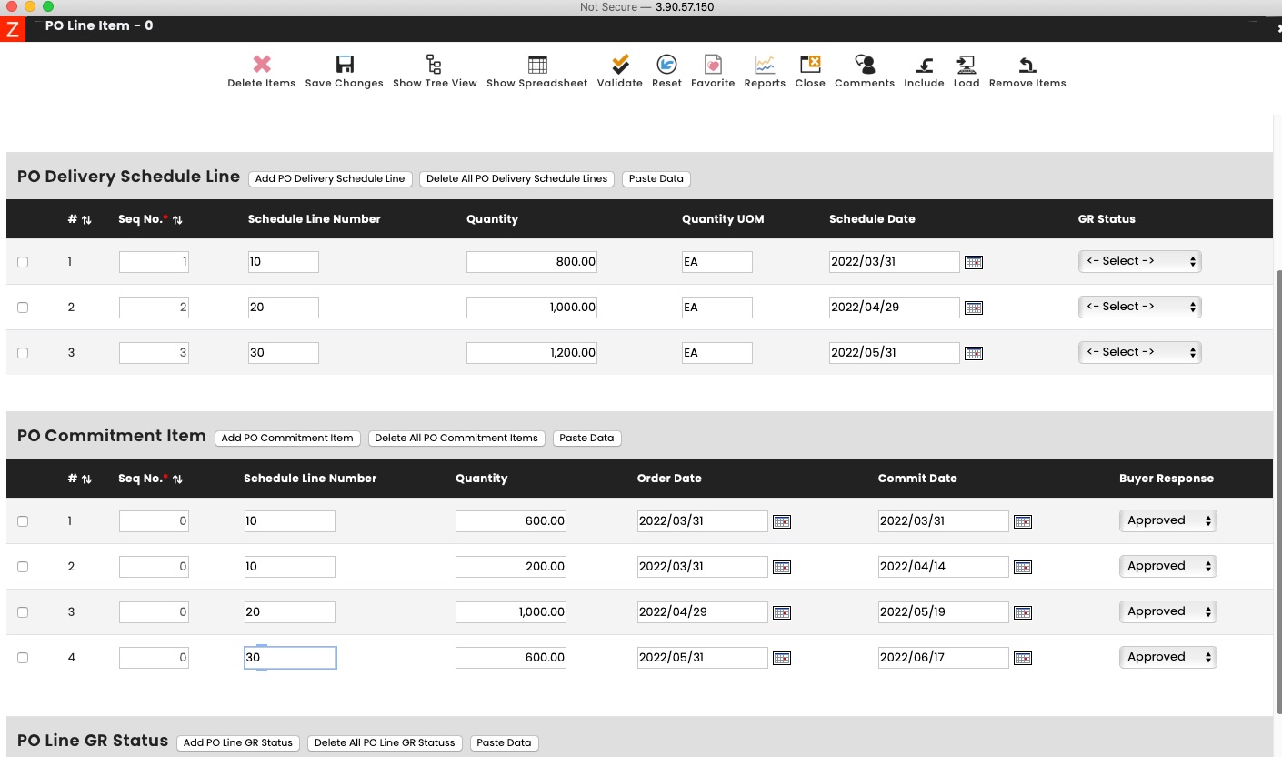Image resolution: width=1282 pixels, height=757 pixels.
Task: Click the Add PO Delivery Schedule Line button
Action: [330, 178]
